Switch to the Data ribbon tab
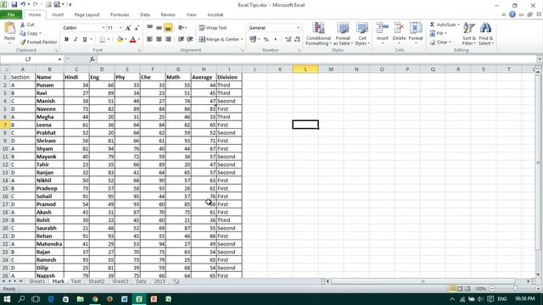 point(145,15)
